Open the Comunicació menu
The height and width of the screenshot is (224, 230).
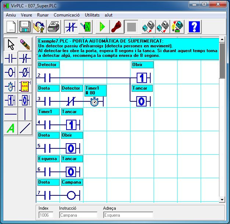click(x=67, y=15)
